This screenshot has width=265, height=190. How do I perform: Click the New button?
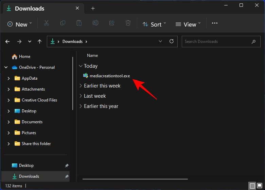(x=19, y=24)
